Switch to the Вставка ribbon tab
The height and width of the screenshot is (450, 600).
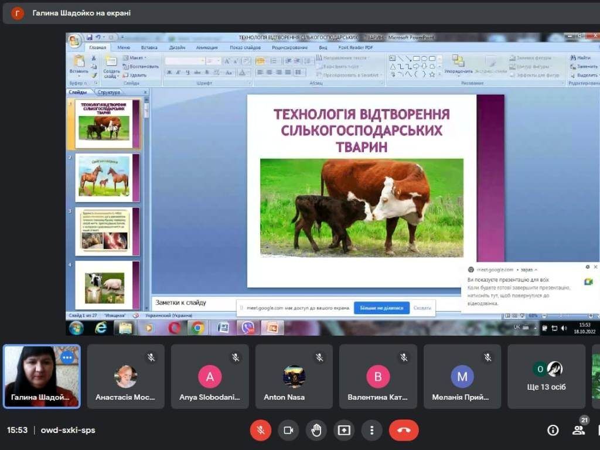tap(149, 47)
